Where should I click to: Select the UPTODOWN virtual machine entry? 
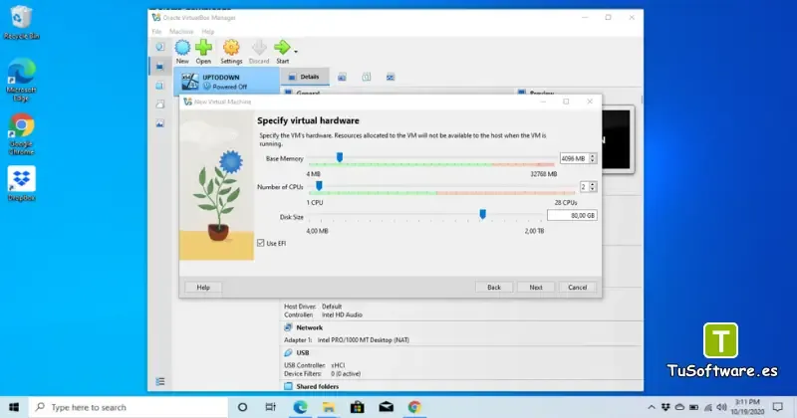click(x=227, y=82)
